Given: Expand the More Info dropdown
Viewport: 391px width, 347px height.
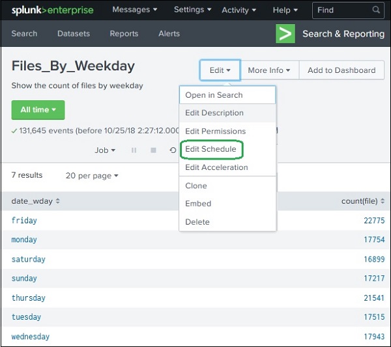Looking at the screenshot, I should pos(269,70).
